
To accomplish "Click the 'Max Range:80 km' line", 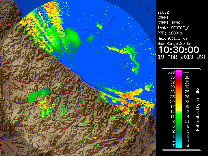I will click(174, 44).
